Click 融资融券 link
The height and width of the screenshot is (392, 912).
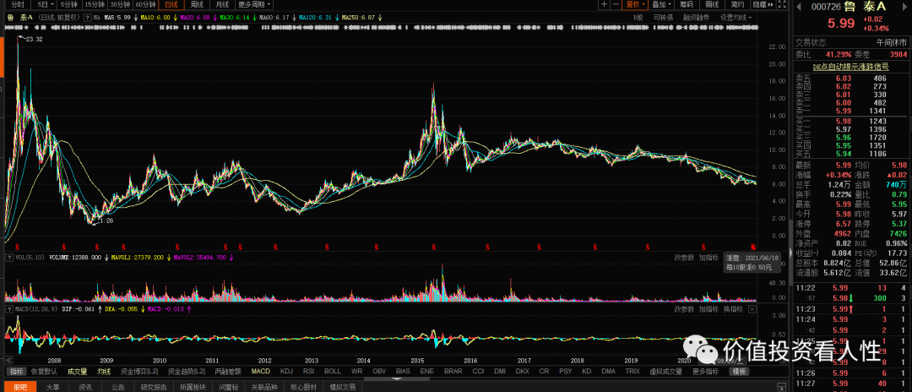(x=696, y=18)
